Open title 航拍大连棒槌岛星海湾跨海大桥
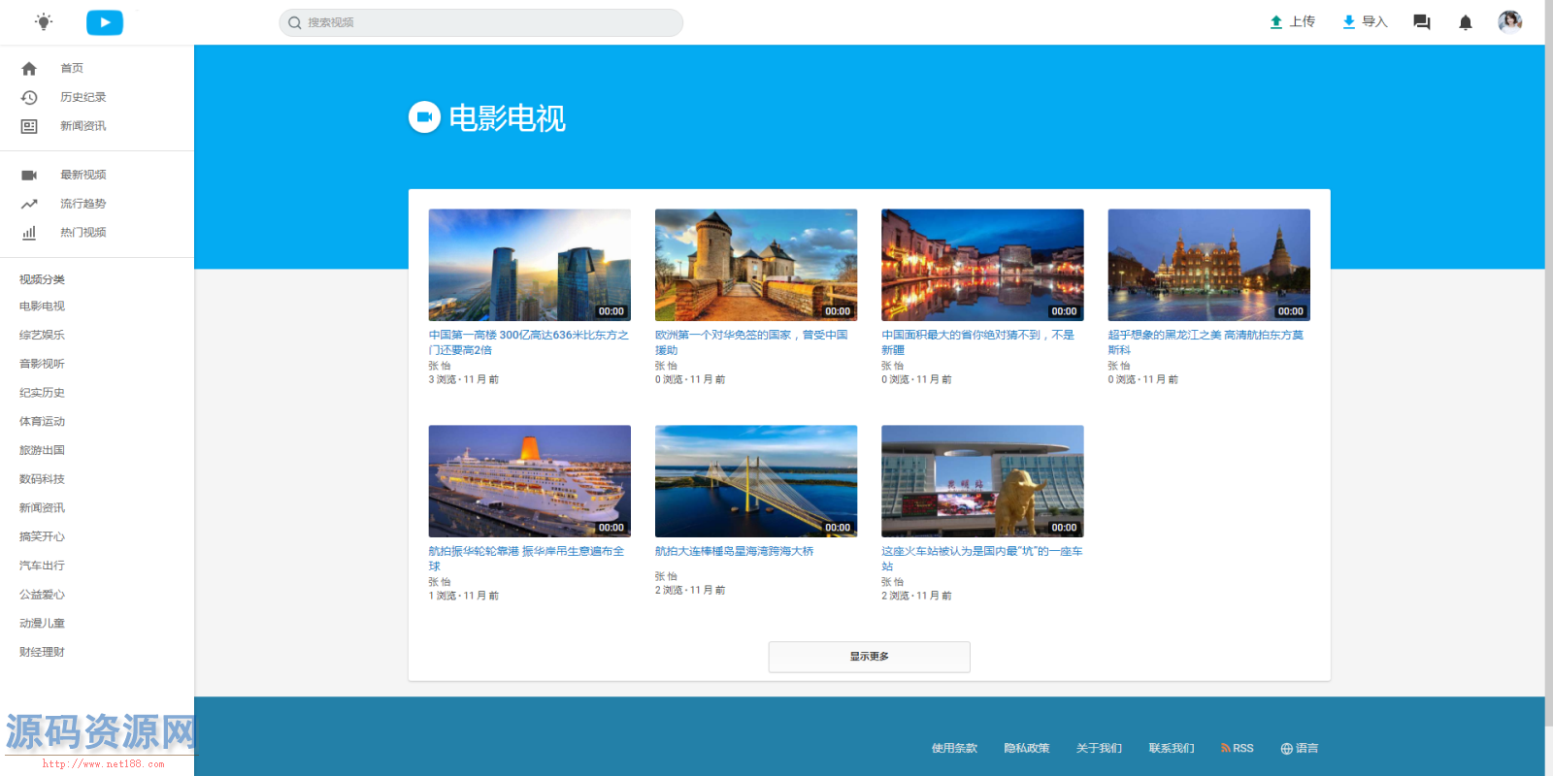Image resolution: width=1553 pixels, height=776 pixels. (735, 551)
